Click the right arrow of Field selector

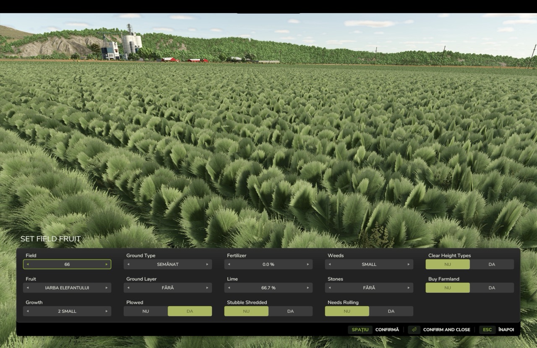[x=107, y=264]
